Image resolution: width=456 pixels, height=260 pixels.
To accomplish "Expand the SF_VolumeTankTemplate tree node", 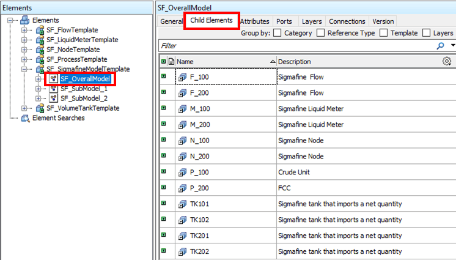I will pos(24,108).
